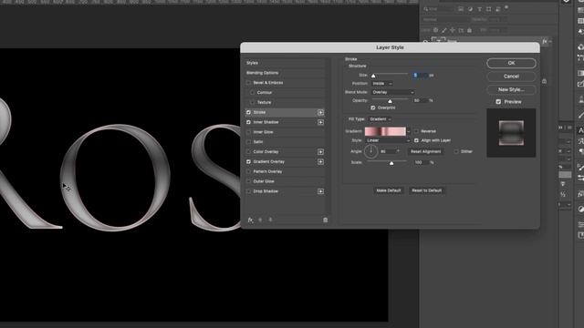This screenshot has height=328, width=584.
Task: Move effect up with the up arrow icon
Action: tap(260, 220)
